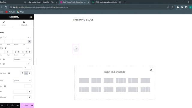192x108 pixels.
Task: Select the narrow-left wide-right column structure
Action: (x=133, y=80)
